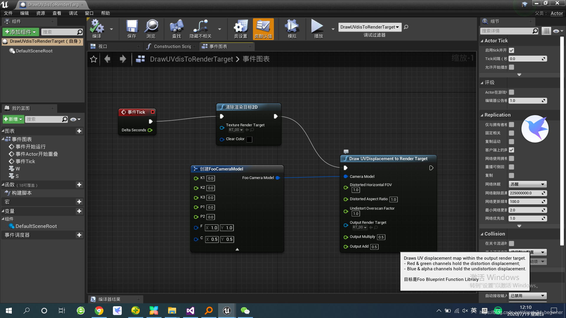Open the 编辑 menu
The image size is (566, 318).
click(x=24, y=13)
